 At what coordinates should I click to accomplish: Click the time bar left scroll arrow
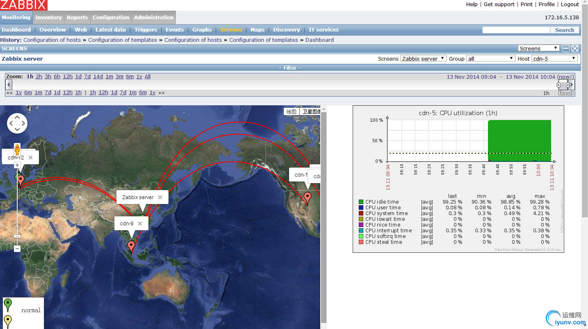9,84
